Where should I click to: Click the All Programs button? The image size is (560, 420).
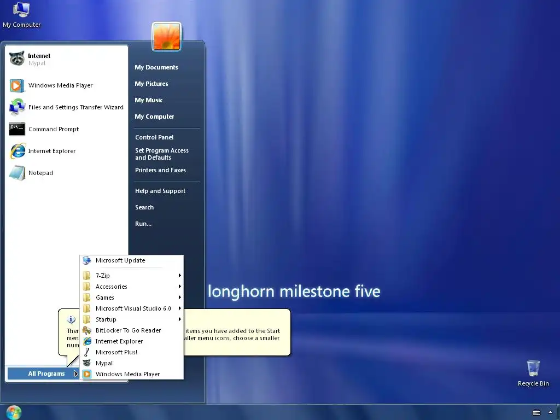click(x=43, y=374)
